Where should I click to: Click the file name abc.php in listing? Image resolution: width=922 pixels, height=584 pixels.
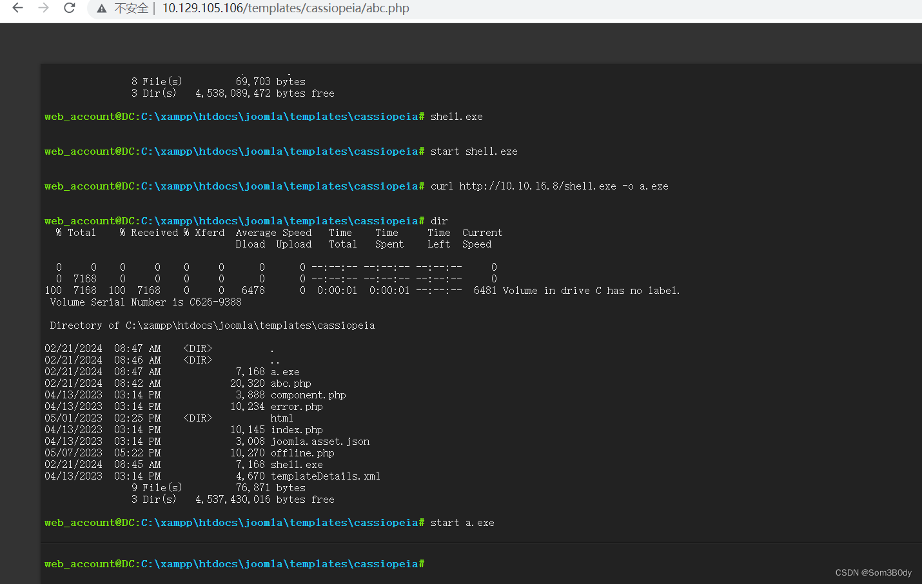291,384
